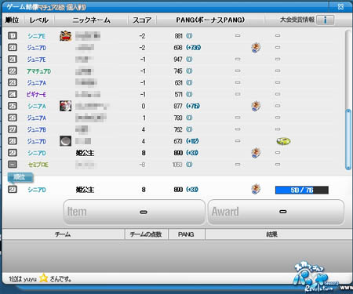
Task: Click rank 25 player's avatar icon
Action: point(65,106)
